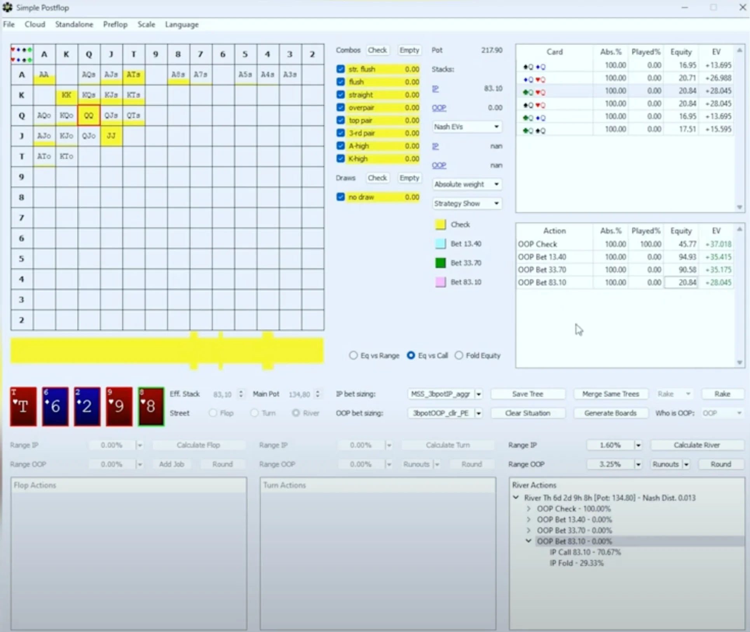Screen dimensions: 750x632
Task: Click the green Bet 33.70 color swatch
Action: [440, 263]
